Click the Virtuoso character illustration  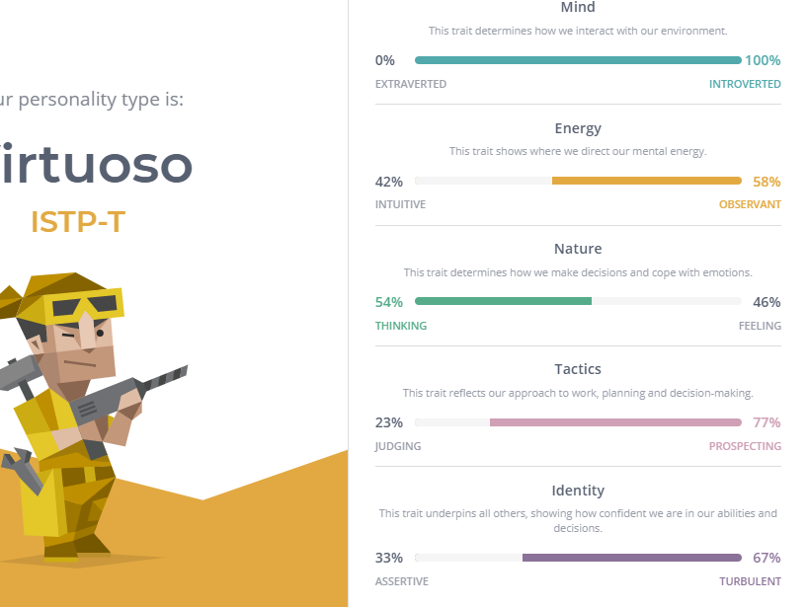coord(74,415)
